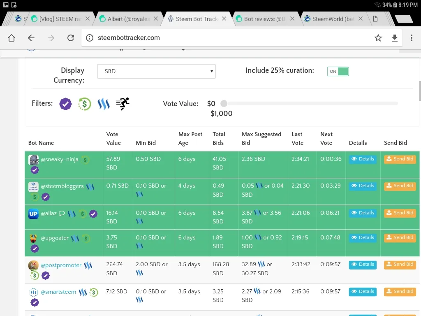Image resolution: width=421 pixels, height=316 pixels.
Task: Click purple verified badge in @allaz row
Action: tap(93, 214)
